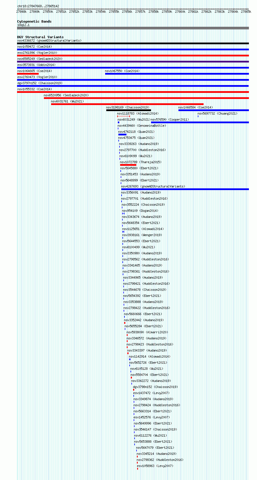Open the esv3573931 (Uddin2014) variant
The height and width of the screenshot is (480, 257).
pyautogui.click(x=36, y=65)
